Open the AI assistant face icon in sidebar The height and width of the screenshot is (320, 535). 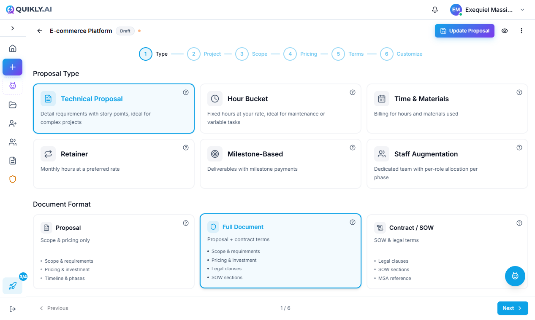(x=13, y=86)
